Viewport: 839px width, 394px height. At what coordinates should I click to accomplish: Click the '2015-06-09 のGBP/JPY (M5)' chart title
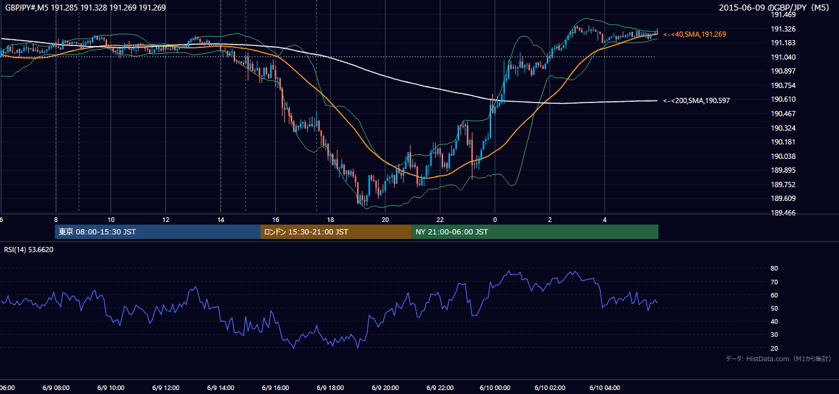(775, 8)
